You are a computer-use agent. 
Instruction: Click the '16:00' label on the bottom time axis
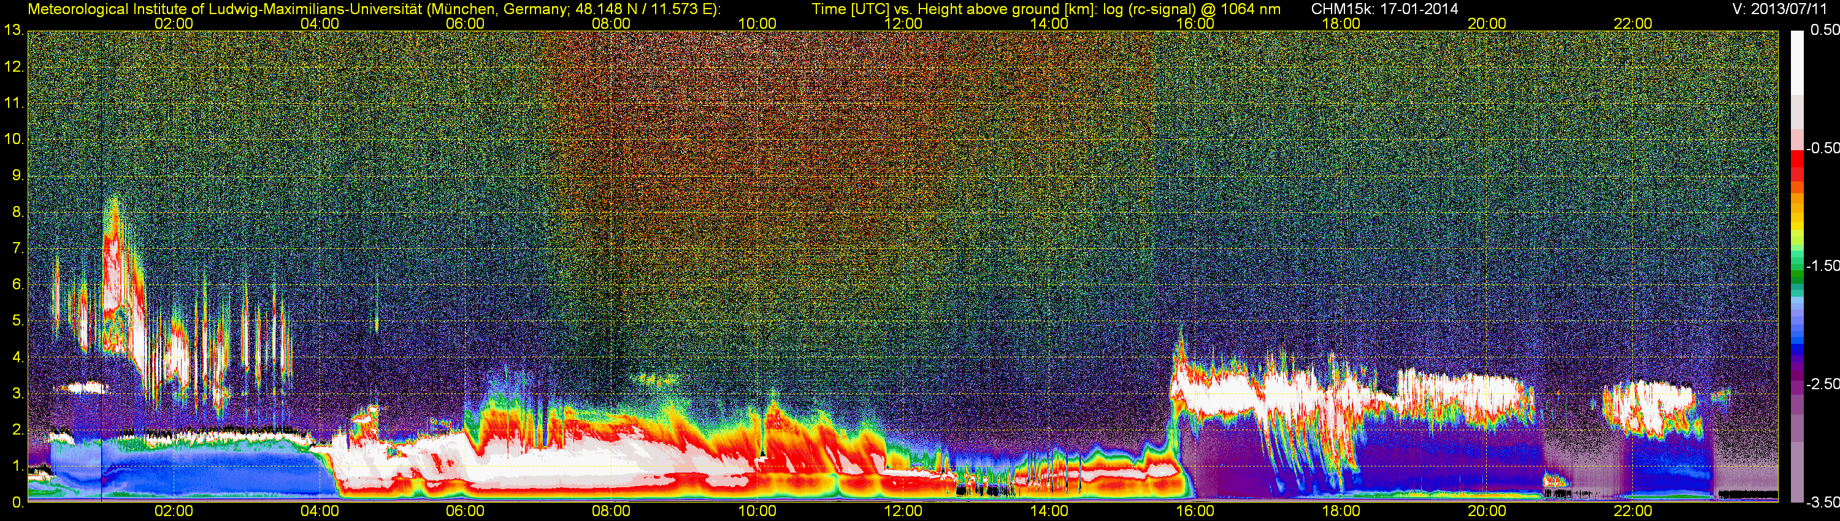pyautogui.click(x=1195, y=511)
